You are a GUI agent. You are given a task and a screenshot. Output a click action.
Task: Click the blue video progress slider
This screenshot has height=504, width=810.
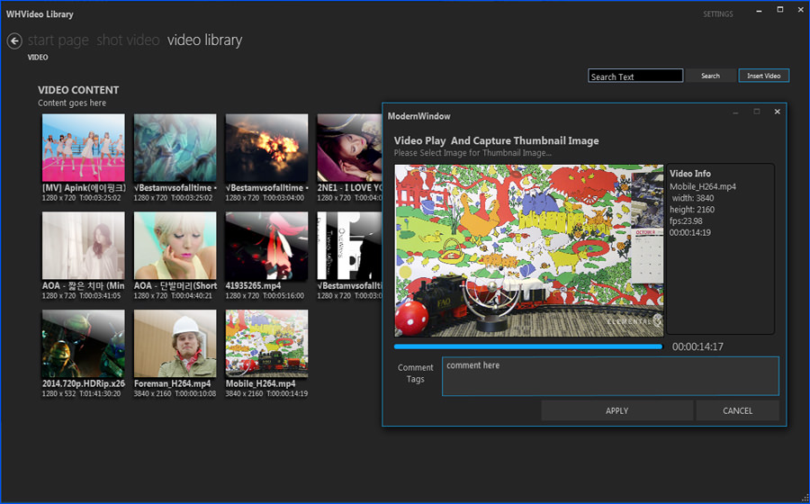tap(528, 347)
